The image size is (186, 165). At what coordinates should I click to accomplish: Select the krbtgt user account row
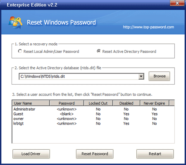click(x=93, y=123)
